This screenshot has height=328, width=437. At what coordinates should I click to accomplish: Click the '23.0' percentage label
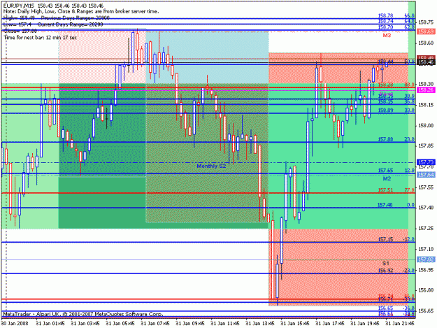(x=409, y=139)
